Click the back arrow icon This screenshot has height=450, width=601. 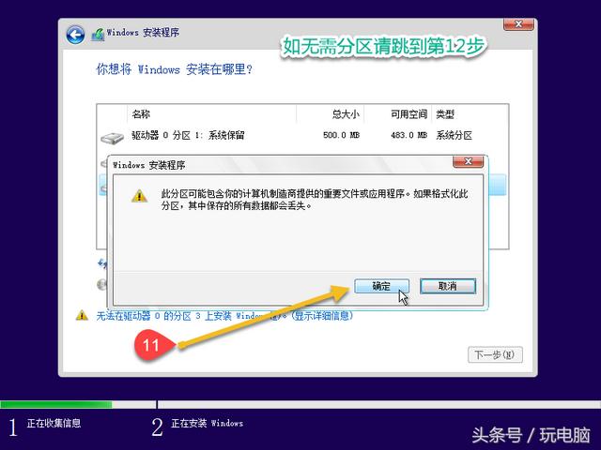[x=75, y=35]
